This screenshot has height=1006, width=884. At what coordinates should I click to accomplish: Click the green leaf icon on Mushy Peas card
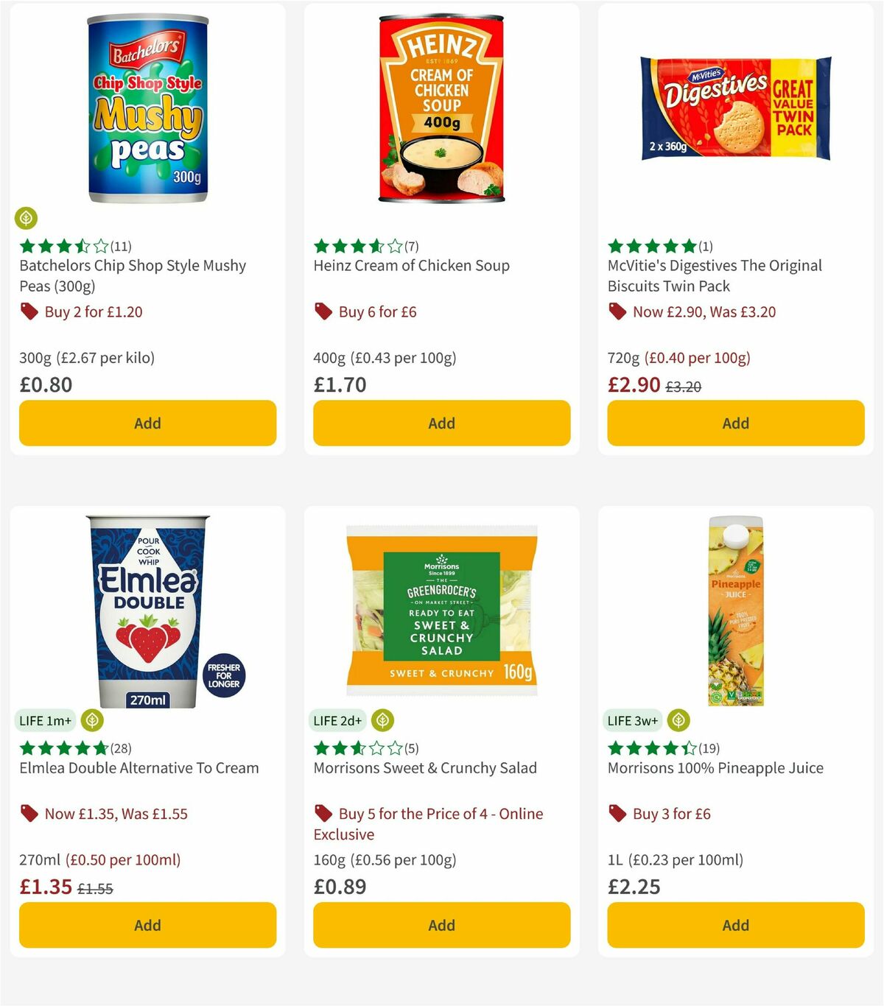[27, 219]
